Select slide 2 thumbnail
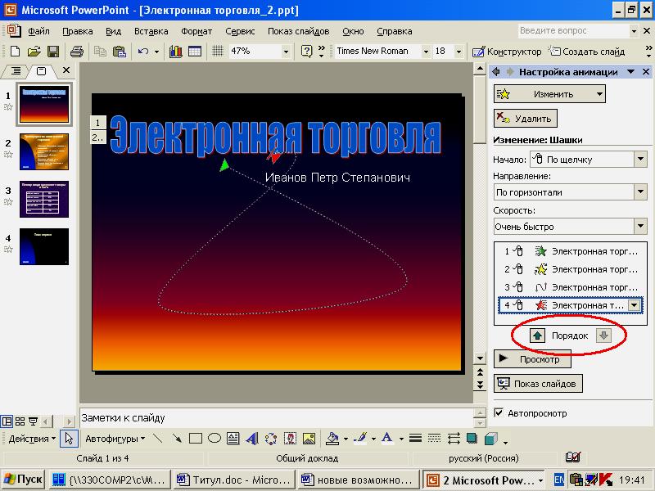 (44, 151)
